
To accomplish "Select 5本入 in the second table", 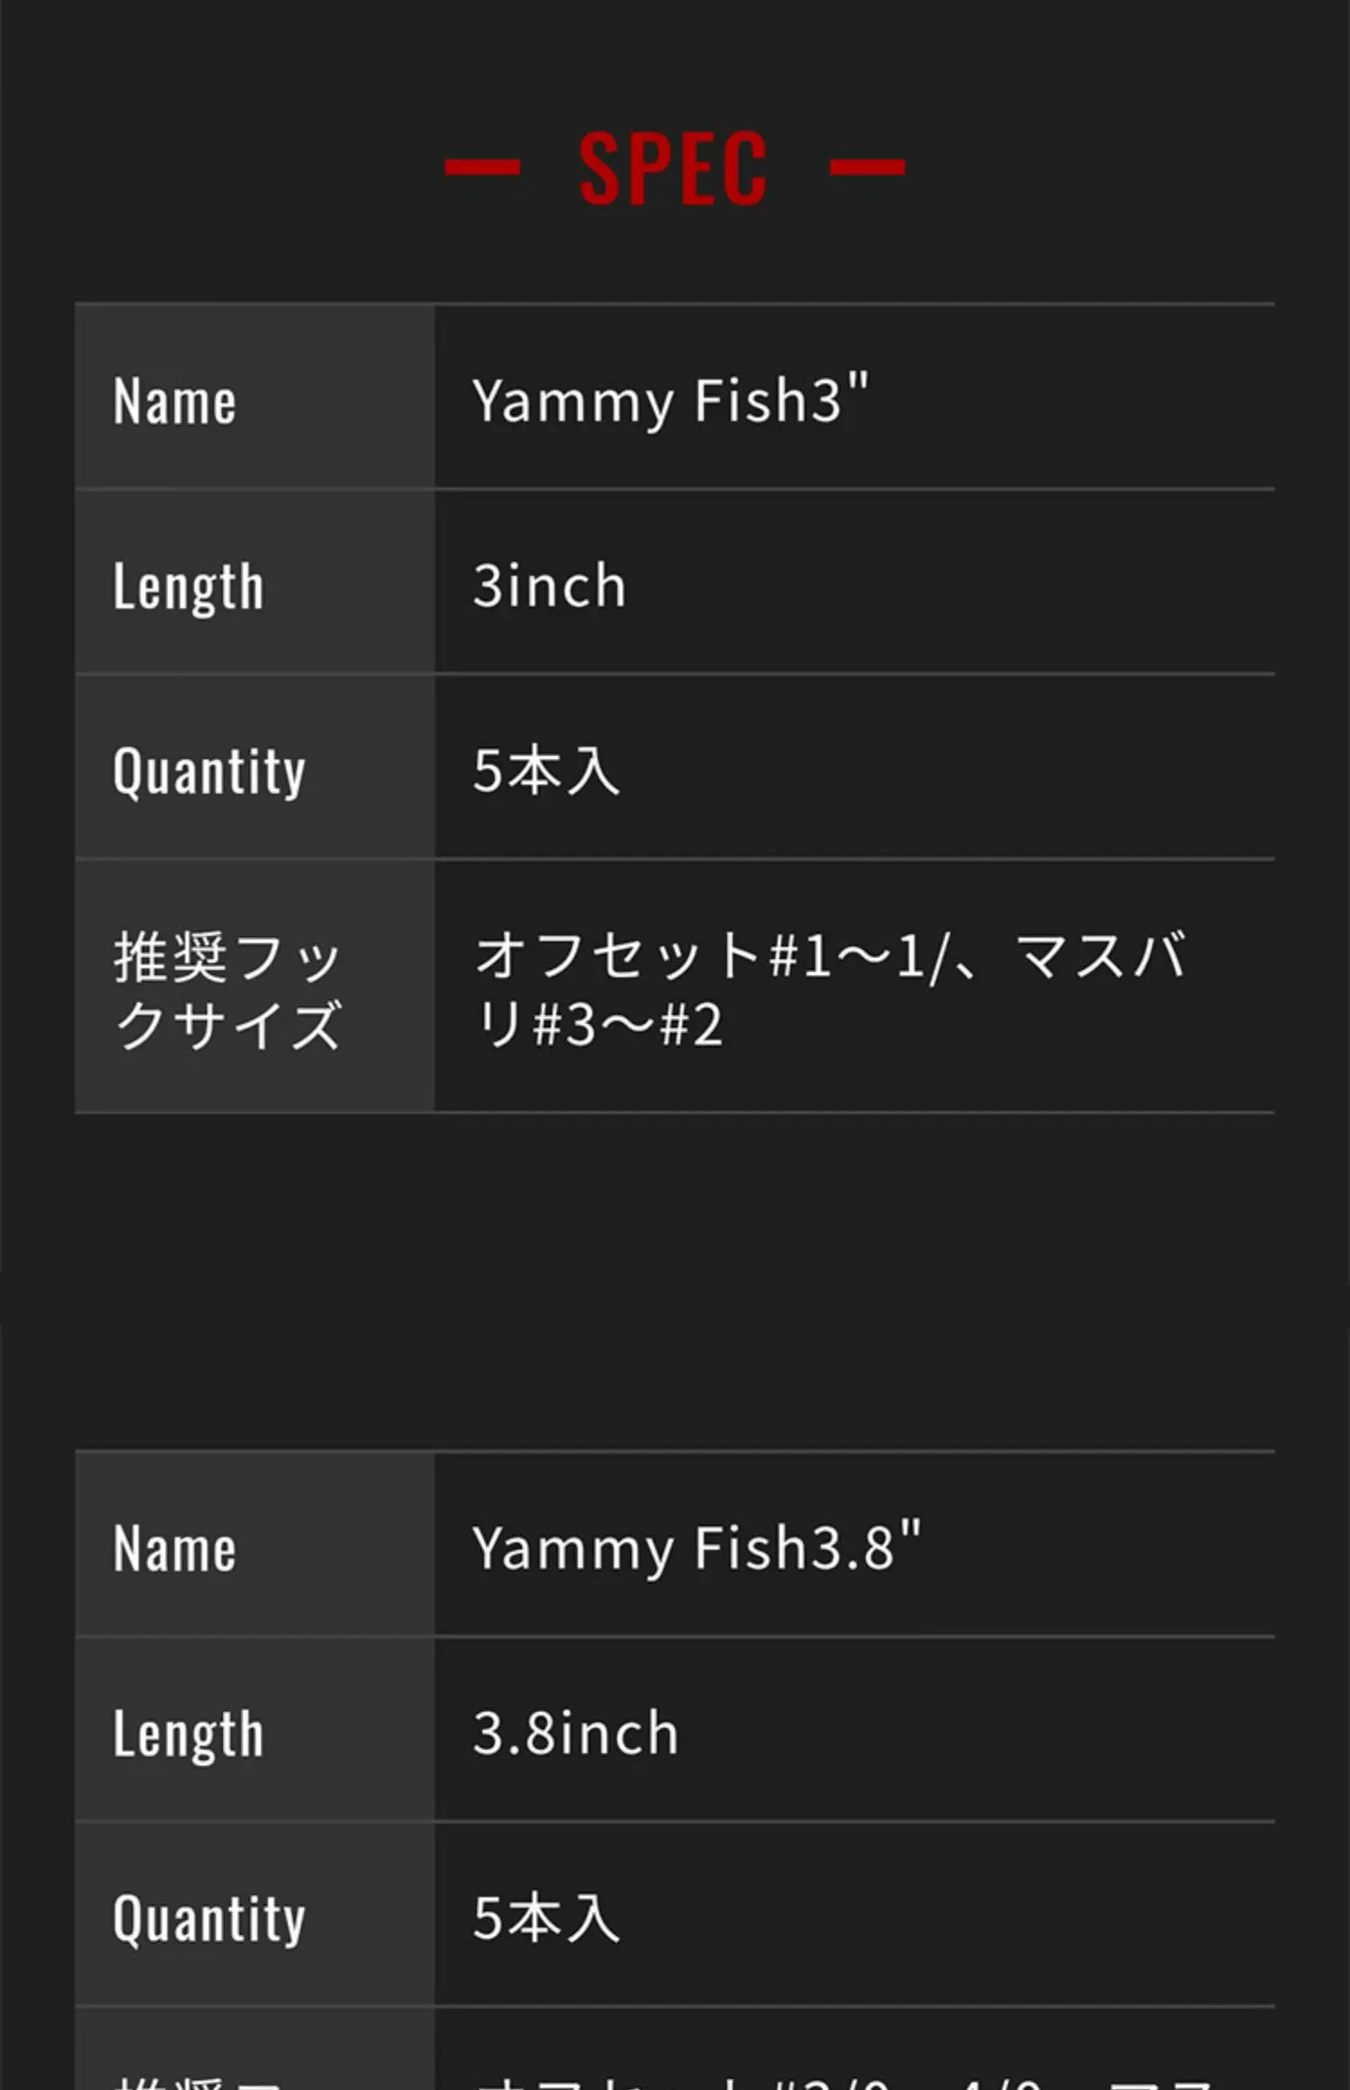I will tap(546, 1919).
